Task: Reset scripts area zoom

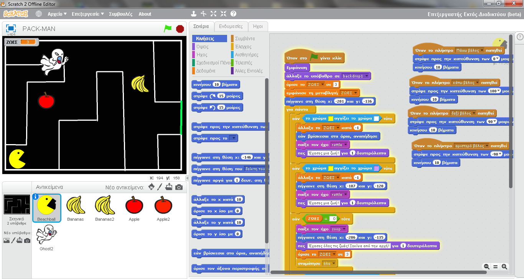Action: (495, 266)
